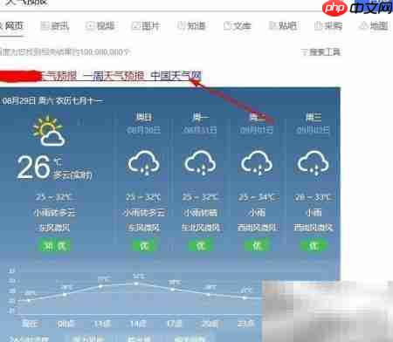
Task: Click 小雨转晴 condition text under 周一
Action: [200, 213]
